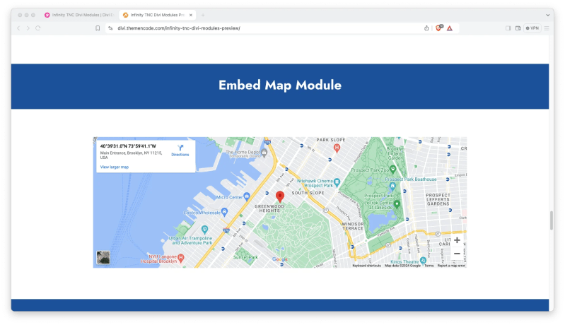Click the PROSPECT LEFFERTS GARDENS label
565x325 pixels.
pos(438,199)
